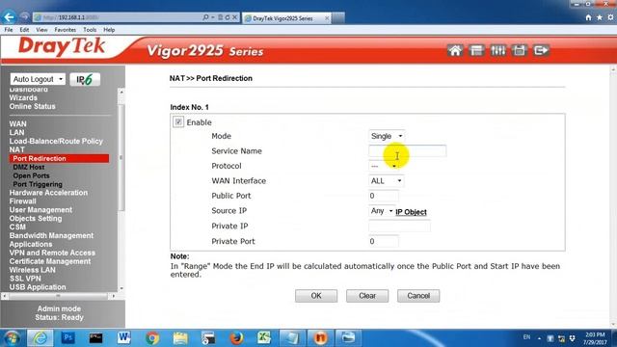Open the Source IP dropdown (Any)
Image resolution: width=617 pixels, height=347 pixels.
[382, 211]
